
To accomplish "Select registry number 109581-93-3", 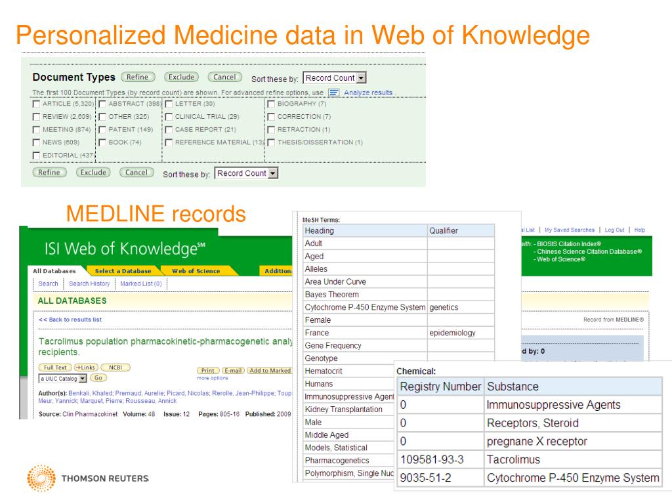I will click(x=440, y=460).
